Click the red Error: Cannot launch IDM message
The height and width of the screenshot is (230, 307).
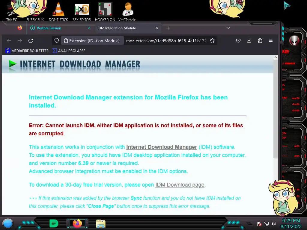(x=136, y=129)
